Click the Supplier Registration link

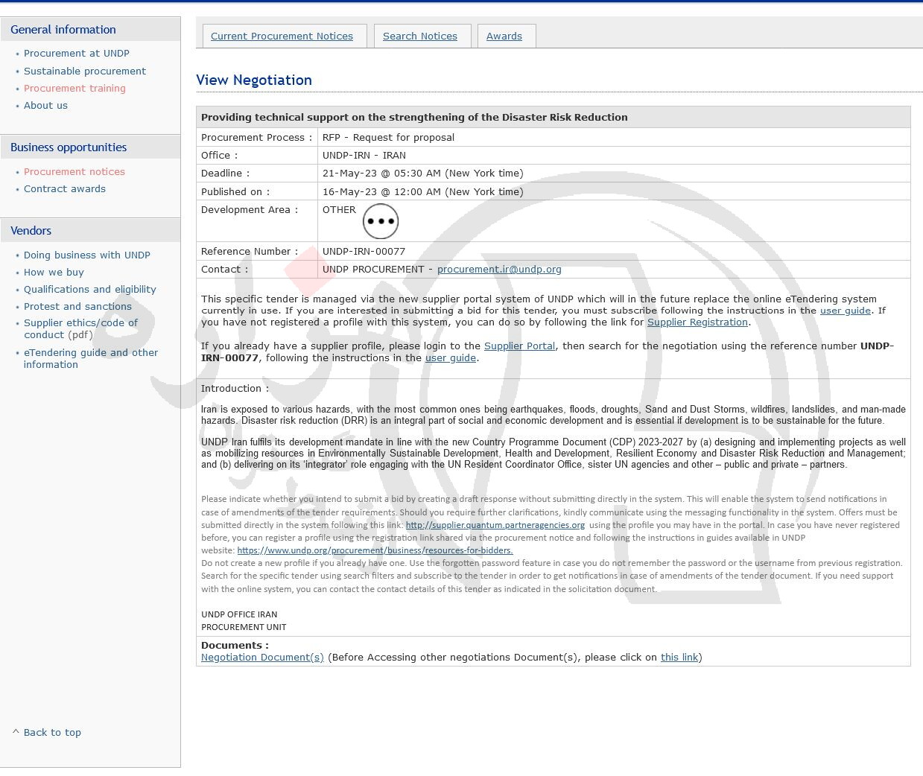pos(697,322)
